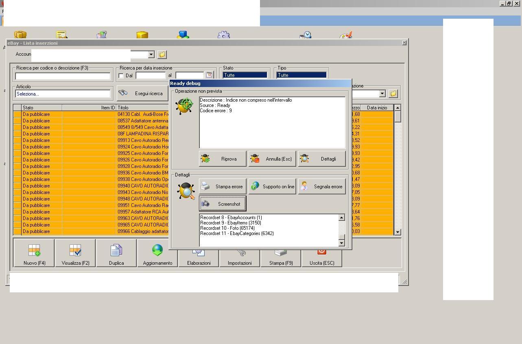Screen dimensions: 522x344
Task: Select 'Recordset 9 - EbayItems (3150)' line
Action: click(231, 223)
